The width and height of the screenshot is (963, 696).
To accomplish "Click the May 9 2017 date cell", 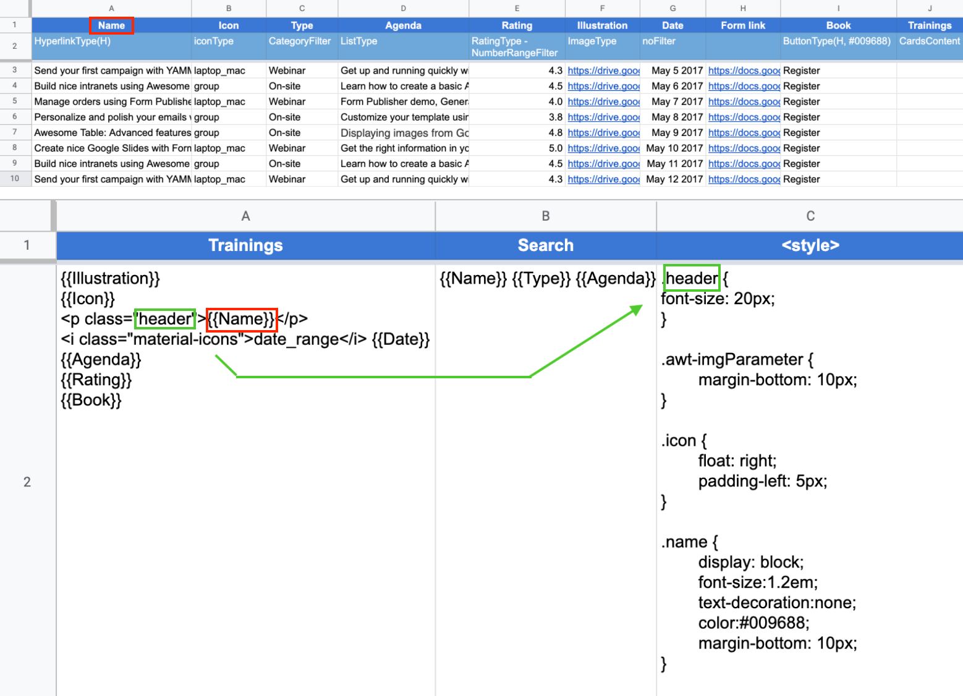I will click(x=673, y=132).
